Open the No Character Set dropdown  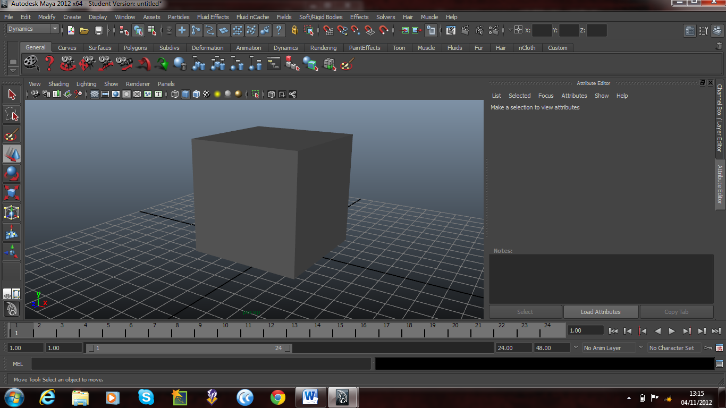tap(671, 347)
